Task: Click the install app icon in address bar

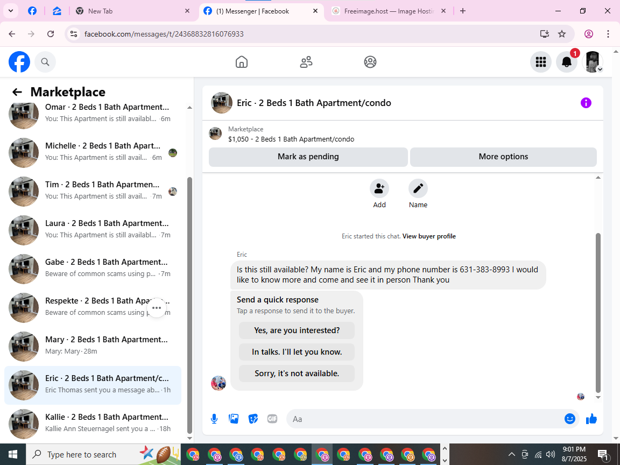Action: click(545, 34)
